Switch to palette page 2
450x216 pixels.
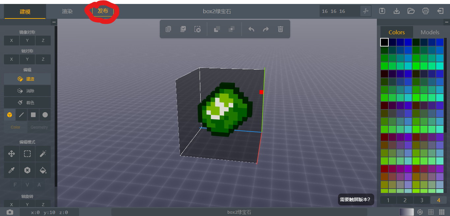coord(405,200)
